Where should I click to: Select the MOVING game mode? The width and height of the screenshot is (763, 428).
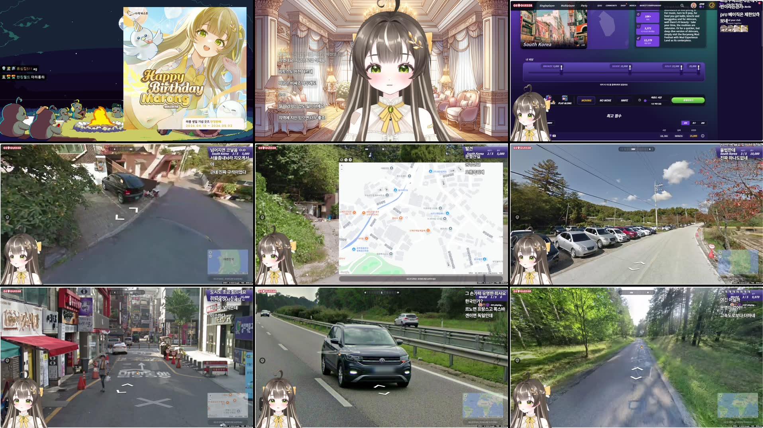586,100
